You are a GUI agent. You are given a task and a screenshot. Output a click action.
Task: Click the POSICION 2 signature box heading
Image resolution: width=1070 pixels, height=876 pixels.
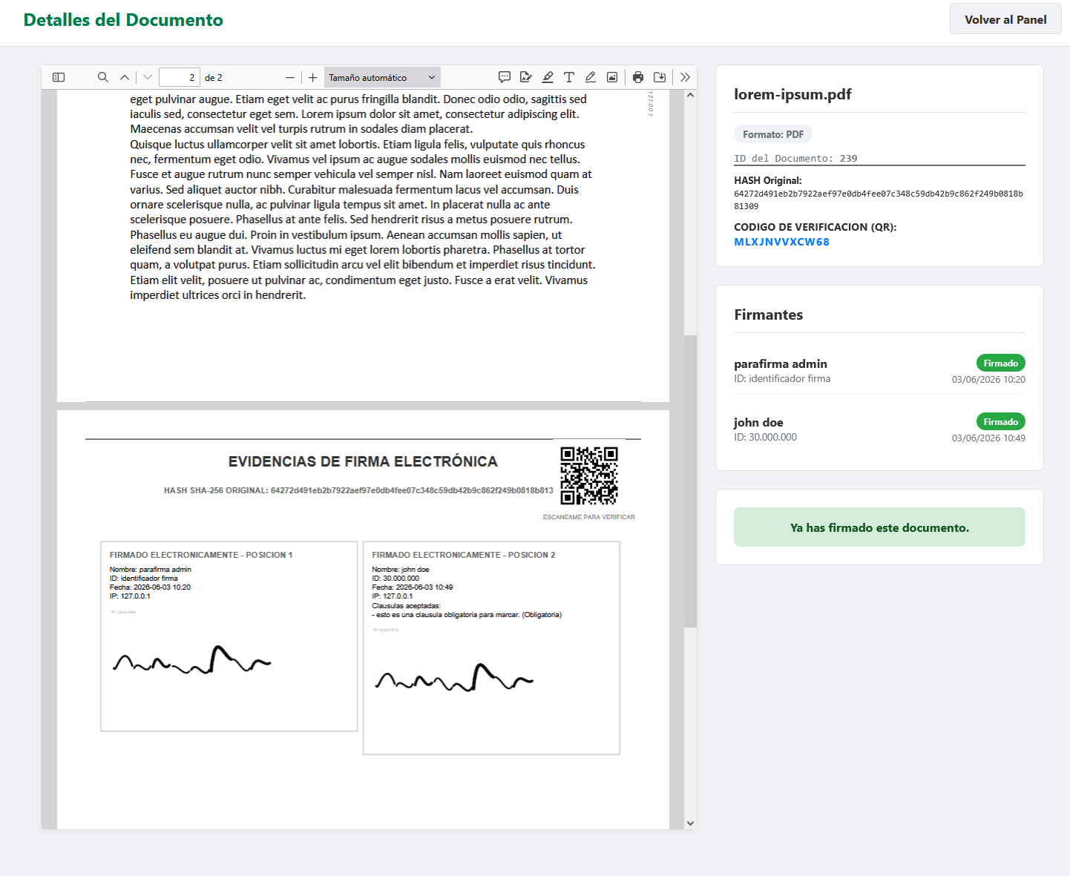coord(464,555)
